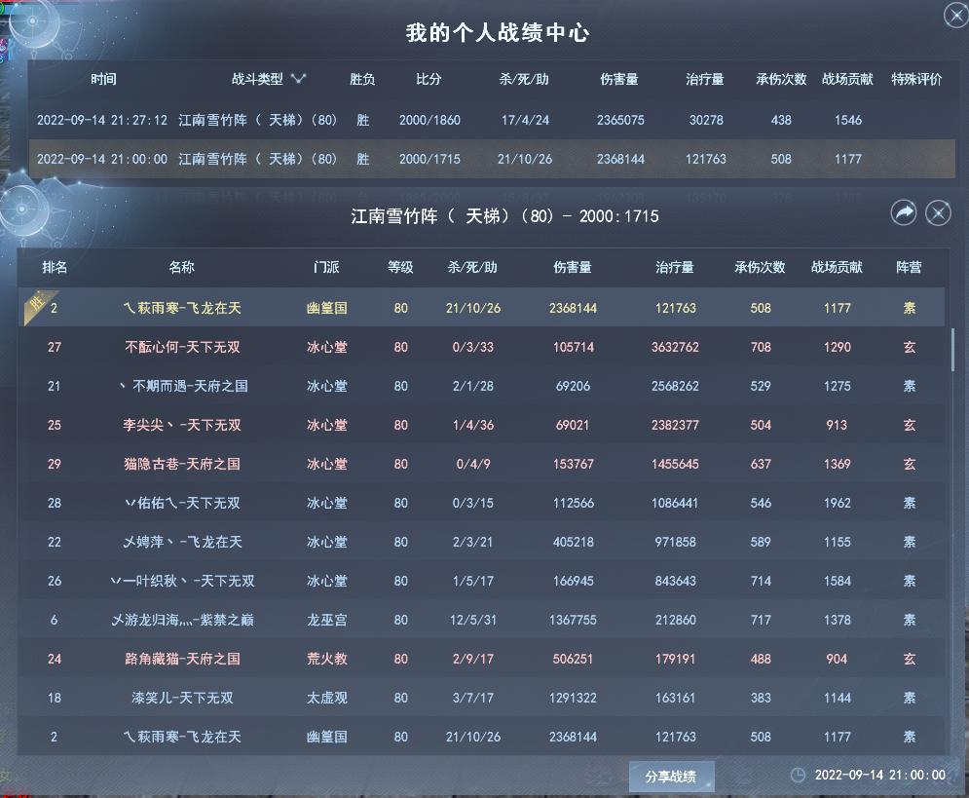
Task: Click the panel title 江南雪竹阵 2000:1715
Action: coord(504,215)
